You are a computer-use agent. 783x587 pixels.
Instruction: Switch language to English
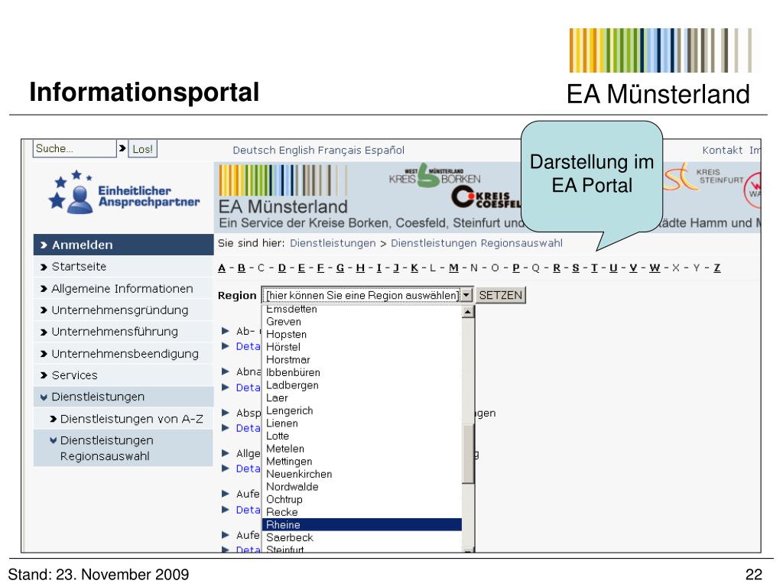click(296, 151)
